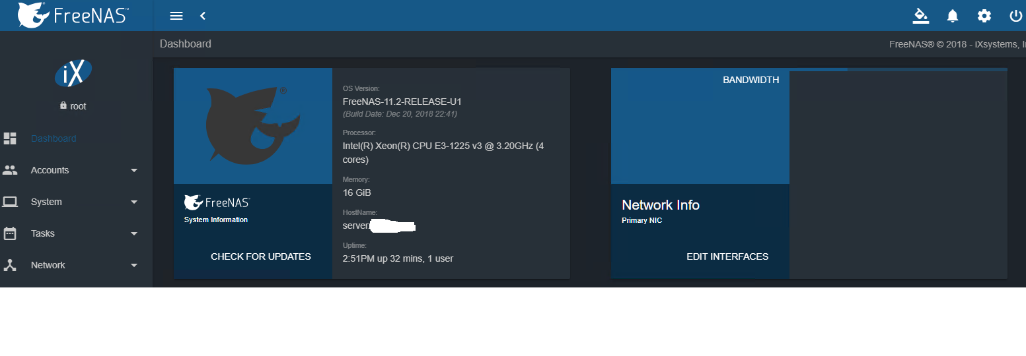Click the iXsystems copyright text

957,44
